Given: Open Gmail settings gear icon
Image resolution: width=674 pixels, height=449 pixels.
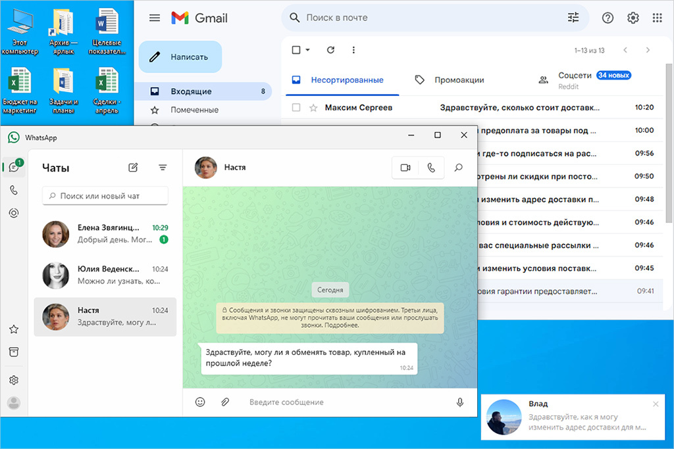Looking at the screenshot, I should coord(633,18).
